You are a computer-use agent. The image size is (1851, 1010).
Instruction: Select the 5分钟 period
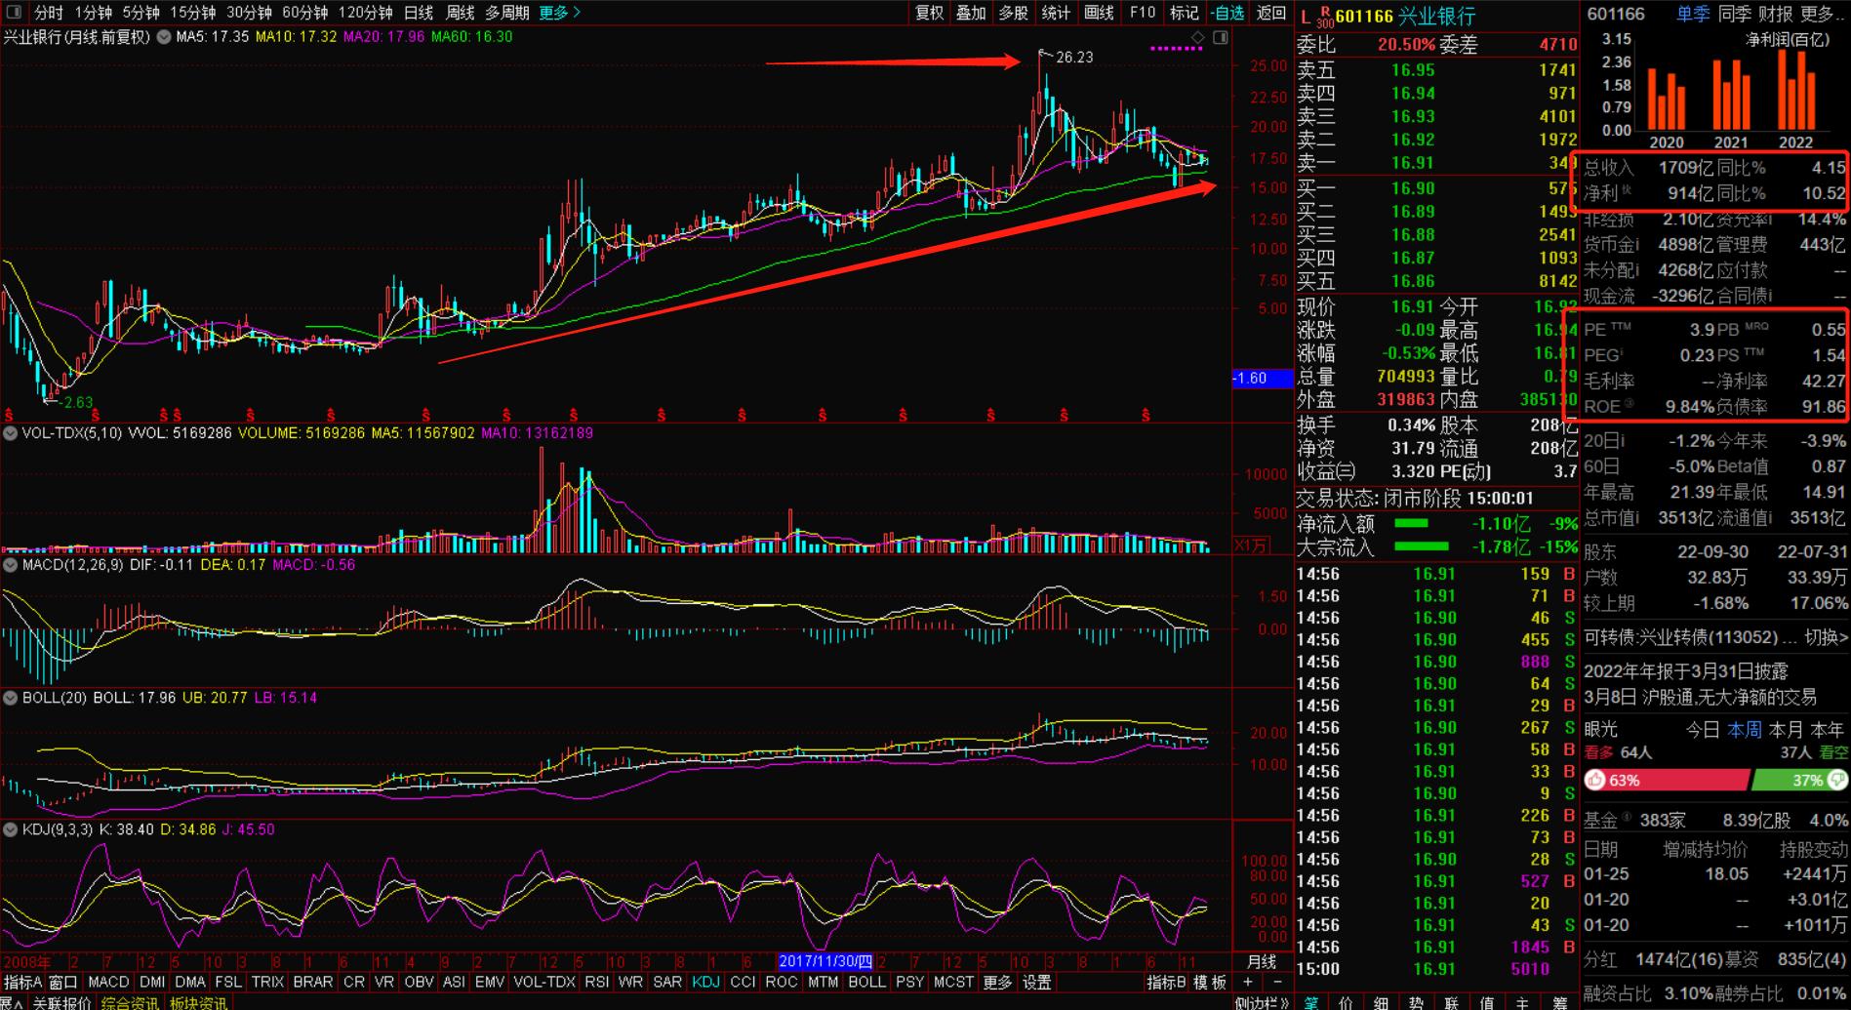(141, 13)
